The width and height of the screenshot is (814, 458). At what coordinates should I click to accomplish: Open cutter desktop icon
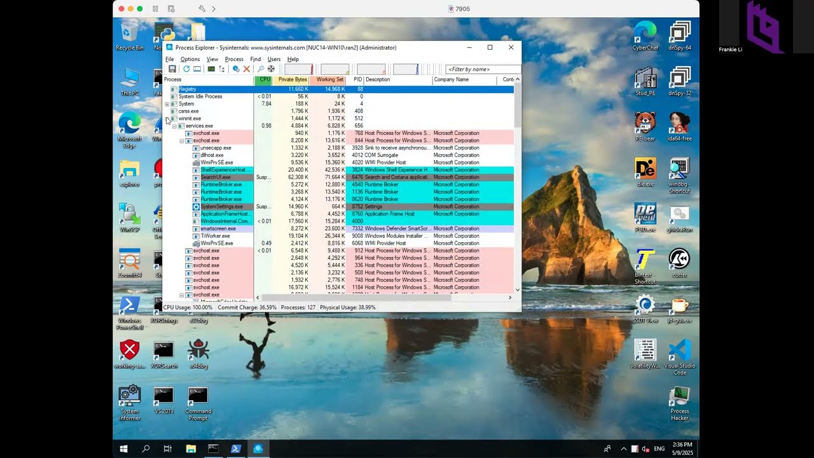coord(680,263)
